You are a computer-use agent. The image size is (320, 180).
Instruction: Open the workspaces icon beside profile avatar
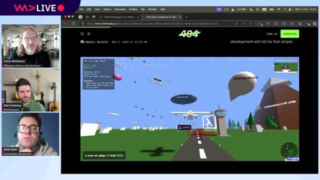[87, 17]
